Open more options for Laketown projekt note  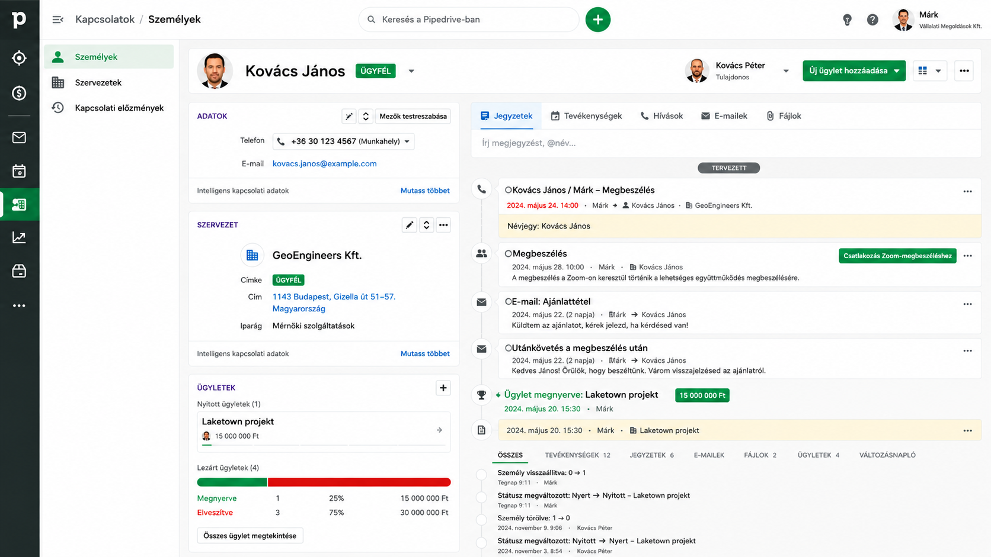(968, 430)
